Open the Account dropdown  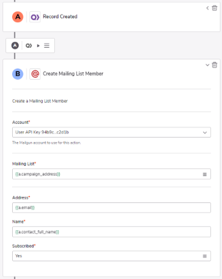(x=112, y=132)
